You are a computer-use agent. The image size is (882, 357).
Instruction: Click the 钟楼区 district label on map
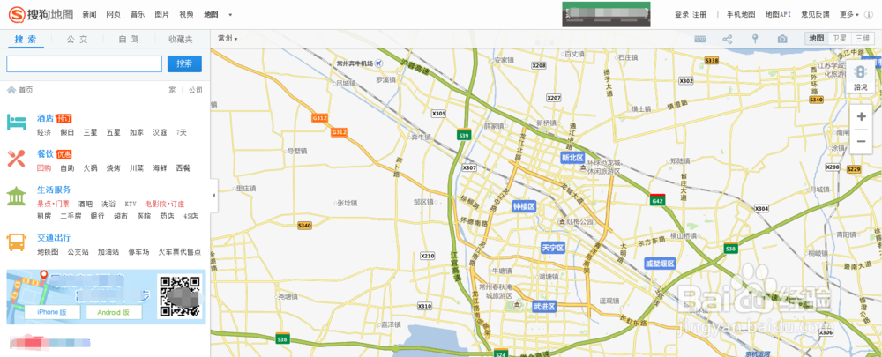[524, 206]
